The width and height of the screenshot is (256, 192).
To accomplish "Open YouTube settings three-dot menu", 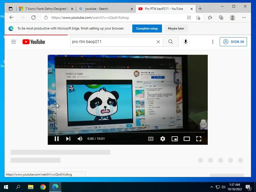I will 212,42.
